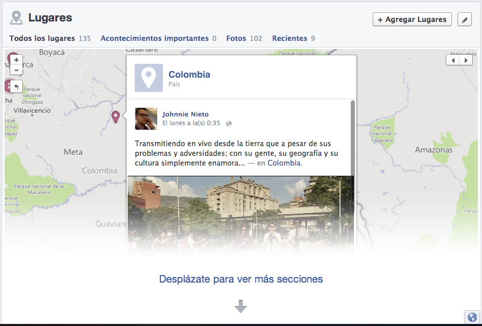Click the Agregar Lugares button
Screen dimensions: 482x326
(x=412, y=19)
